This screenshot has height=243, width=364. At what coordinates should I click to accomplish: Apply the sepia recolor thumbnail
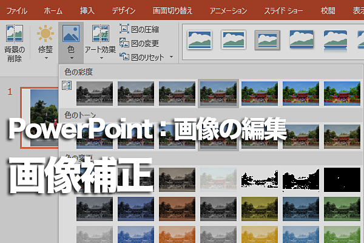point(177,180)
